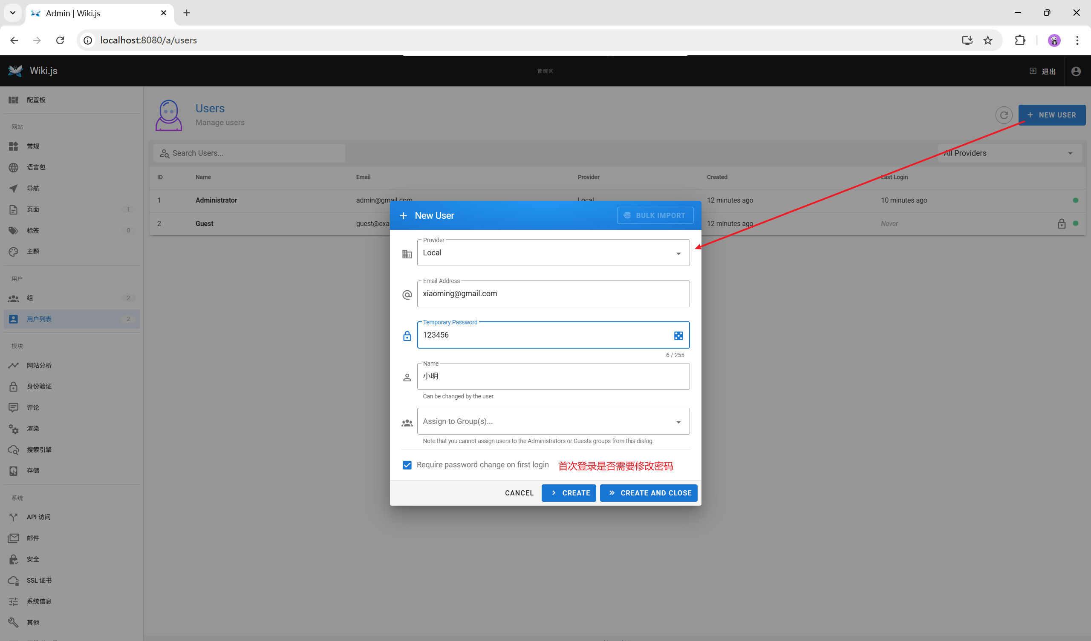The image size is (1091, 641).
Task: Expand the Assign to Group(s) dropdown
Action: pos(553,422)
